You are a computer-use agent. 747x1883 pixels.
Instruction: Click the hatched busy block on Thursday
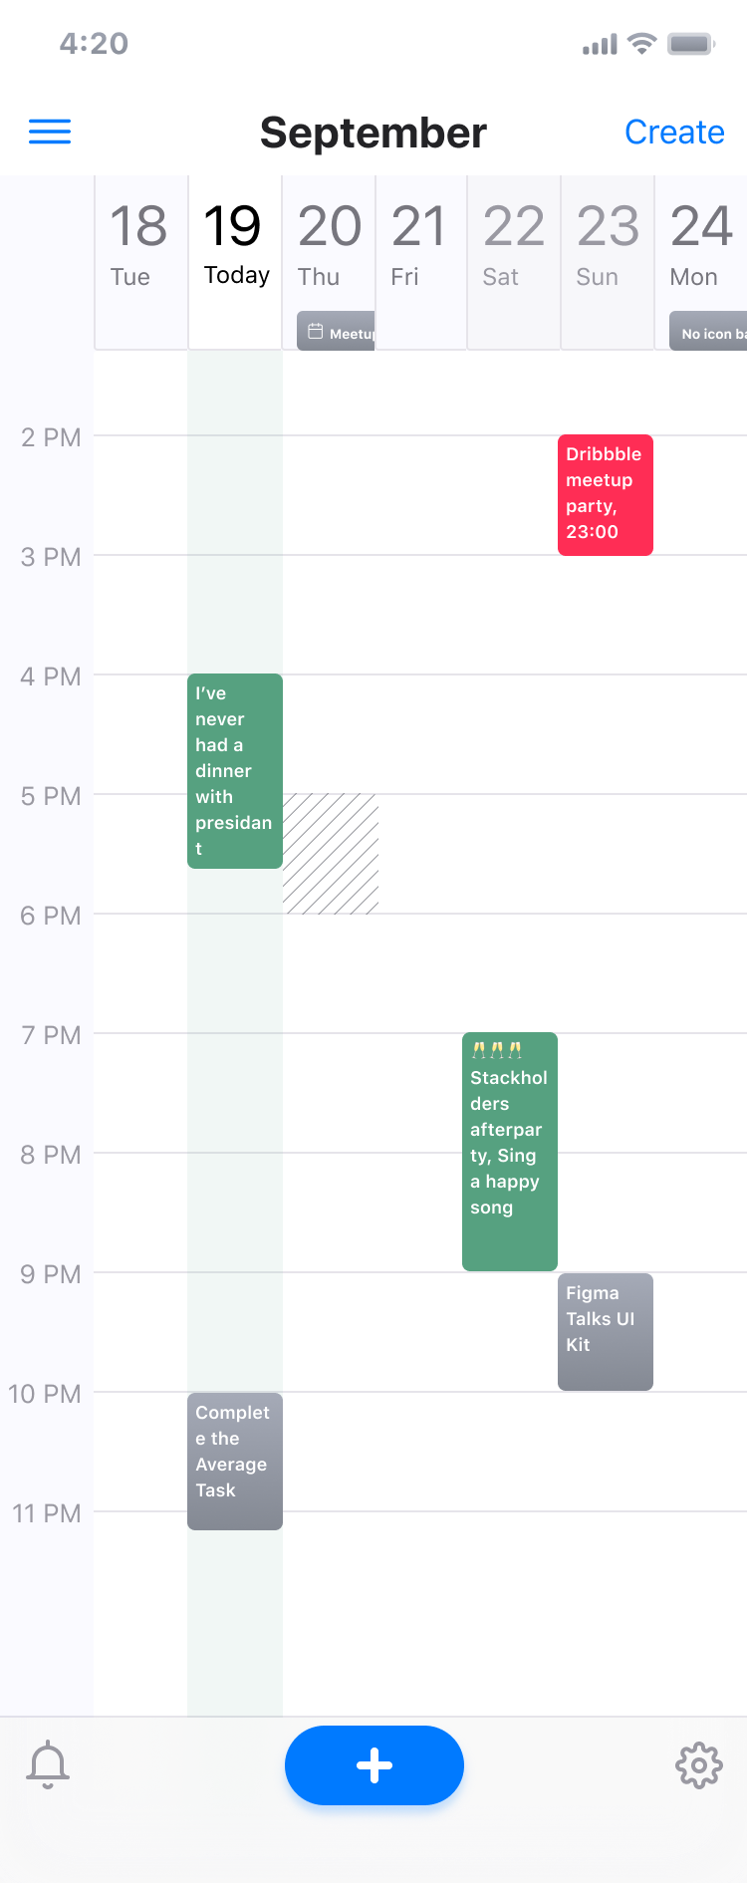pyautogui.click(x=331, y=852)
